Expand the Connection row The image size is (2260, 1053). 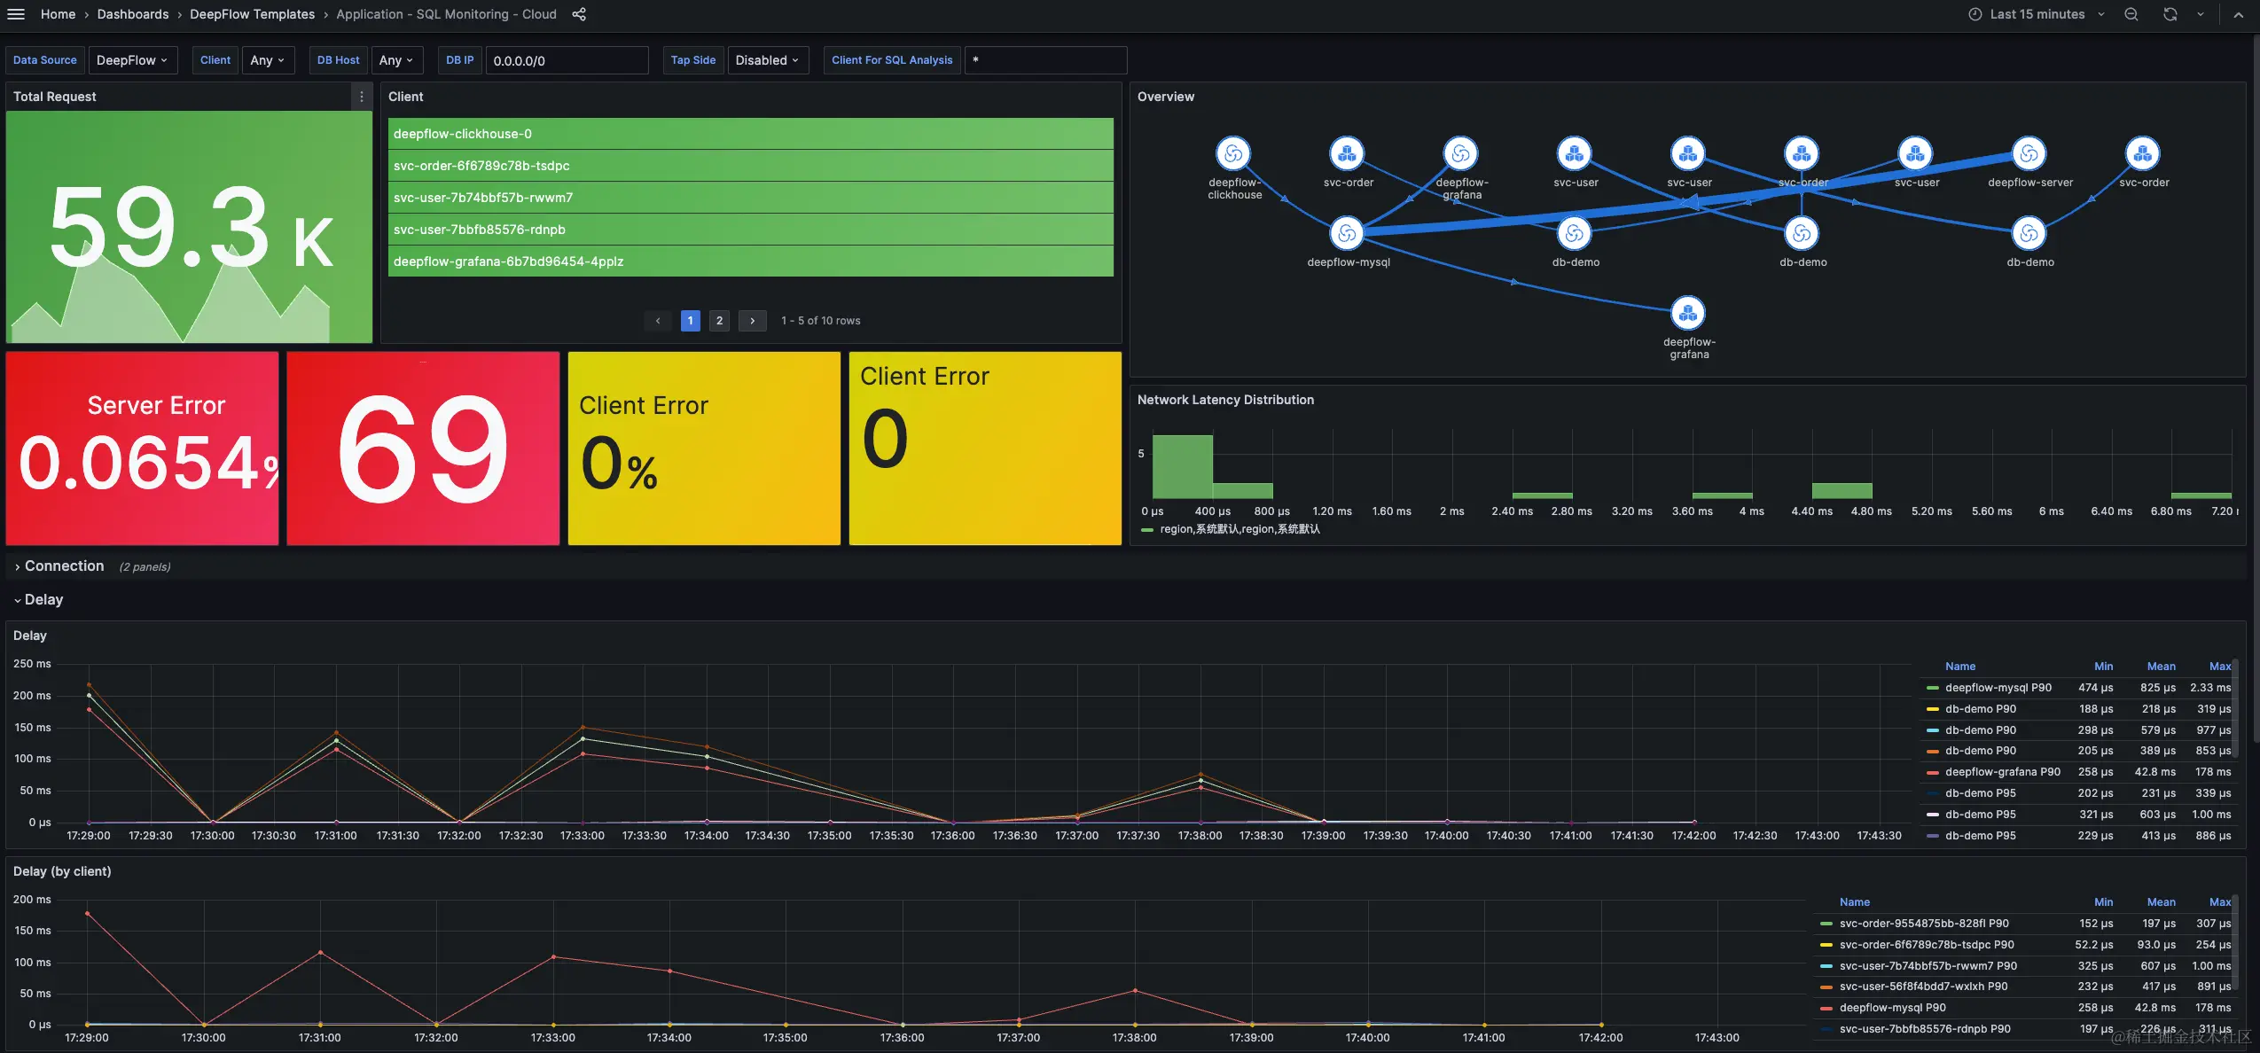point(64,566)
